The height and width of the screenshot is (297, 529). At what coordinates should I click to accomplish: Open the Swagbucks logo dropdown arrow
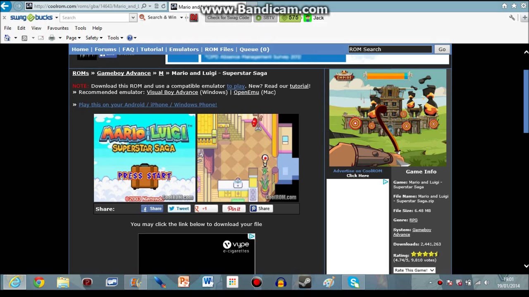(56, 18)
